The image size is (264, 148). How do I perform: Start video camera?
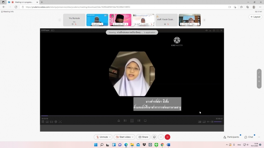(123, 137)
